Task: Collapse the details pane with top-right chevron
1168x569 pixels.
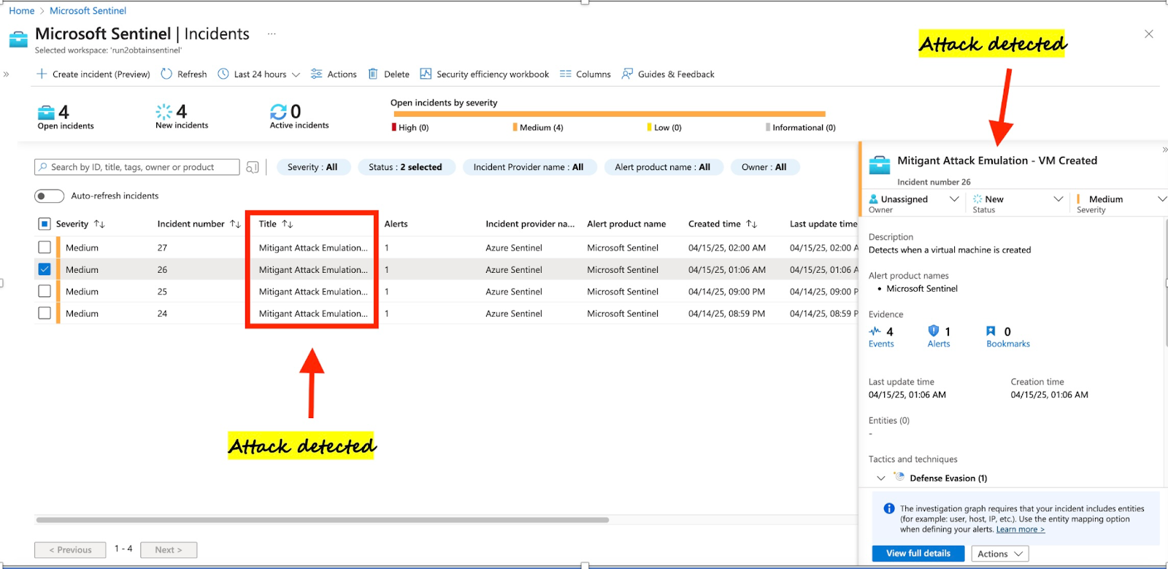Action: tap(1164, 150)
